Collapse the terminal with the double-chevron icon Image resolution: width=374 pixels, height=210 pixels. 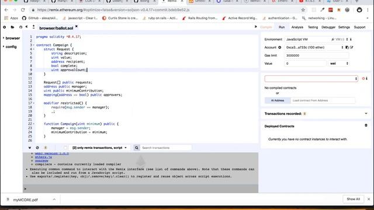coord(30,148)
